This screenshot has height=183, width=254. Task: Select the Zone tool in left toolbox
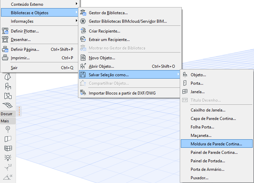click(8, 96)
